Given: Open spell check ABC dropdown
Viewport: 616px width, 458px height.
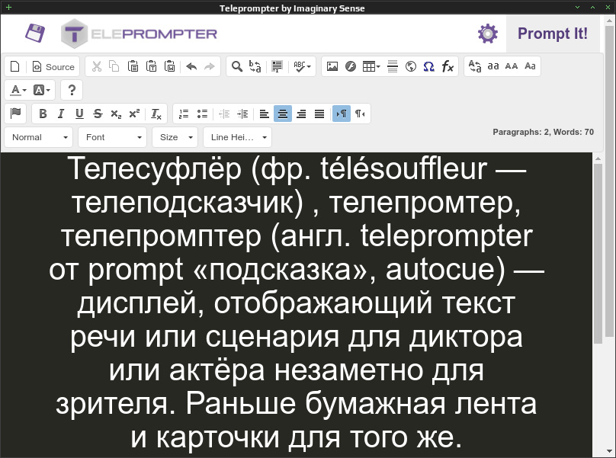Looking at the screenshot, I should coord(302,66).
